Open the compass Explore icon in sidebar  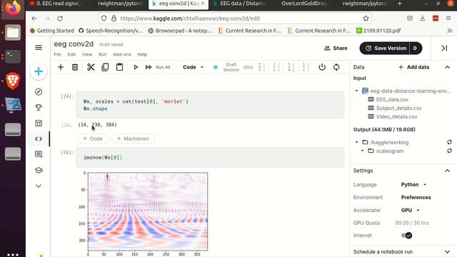[x=39, y=92]
